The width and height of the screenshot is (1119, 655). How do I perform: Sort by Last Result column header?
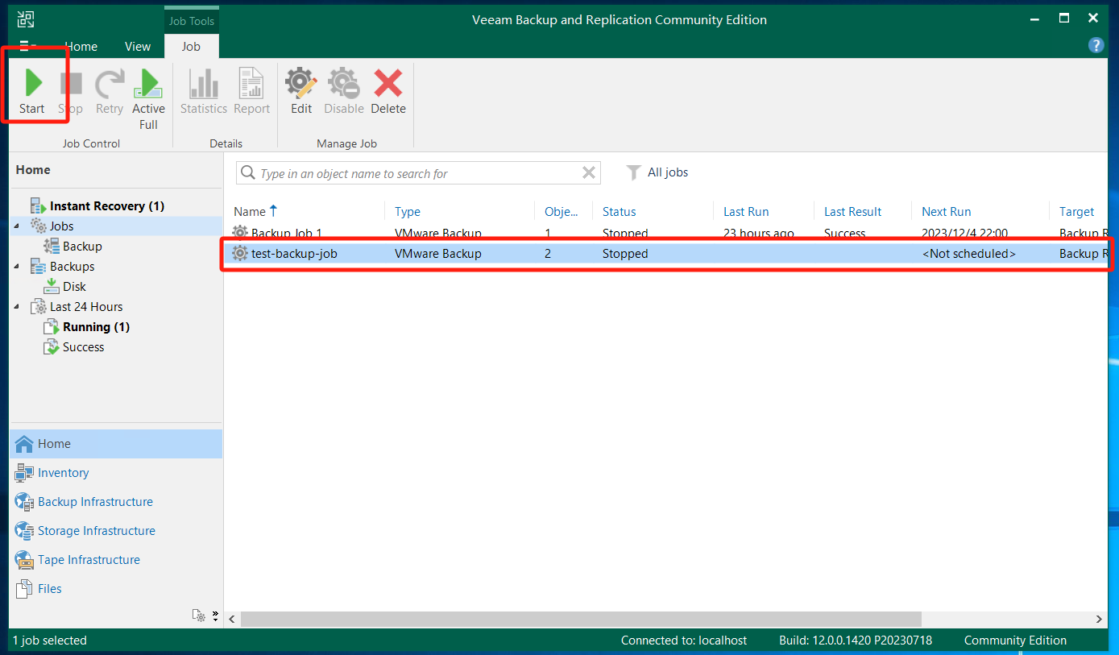point(853,211)
